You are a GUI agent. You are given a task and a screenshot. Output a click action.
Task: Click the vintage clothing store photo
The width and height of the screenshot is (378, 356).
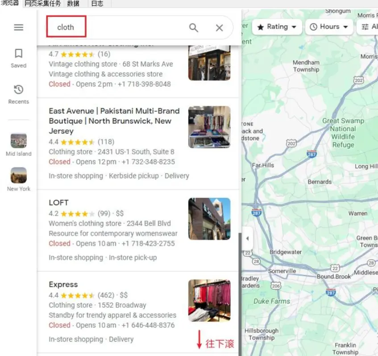209,63
